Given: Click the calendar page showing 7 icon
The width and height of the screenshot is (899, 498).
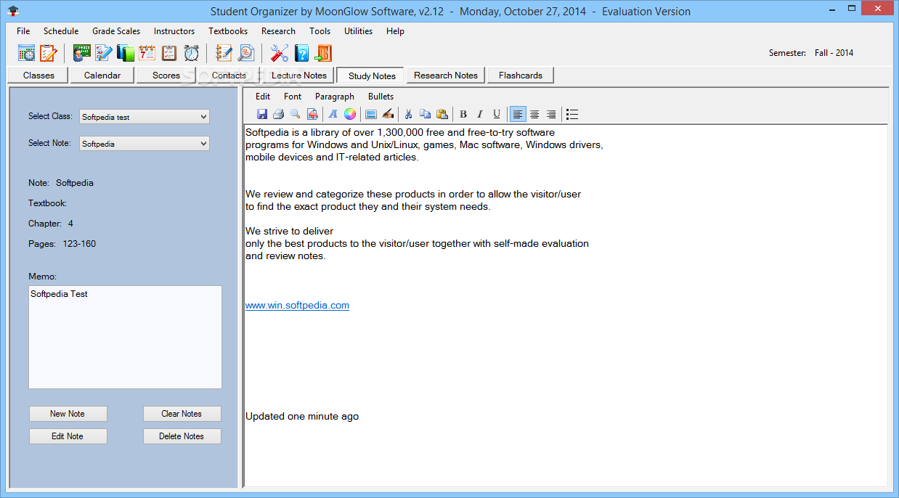Looking at the screenshot, I should pyautogui.click(x=147, y=53).
